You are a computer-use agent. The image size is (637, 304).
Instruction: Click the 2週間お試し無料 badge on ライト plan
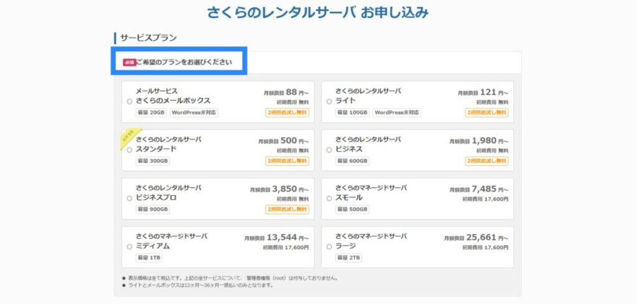(487, 113)
